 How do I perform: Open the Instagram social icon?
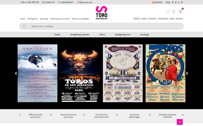pos(176,2)
